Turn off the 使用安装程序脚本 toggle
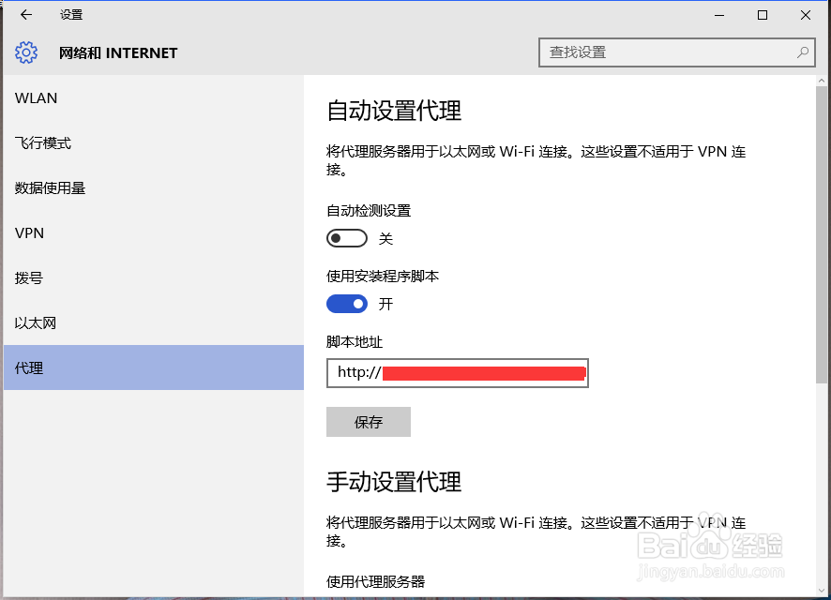Viewport: 831px width, 600px height. tap(347, 304)
